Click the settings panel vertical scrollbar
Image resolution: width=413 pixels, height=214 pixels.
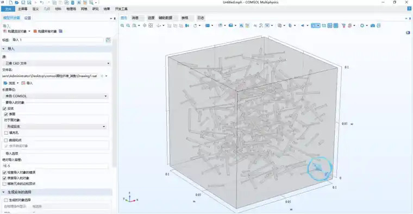point(114,105)
